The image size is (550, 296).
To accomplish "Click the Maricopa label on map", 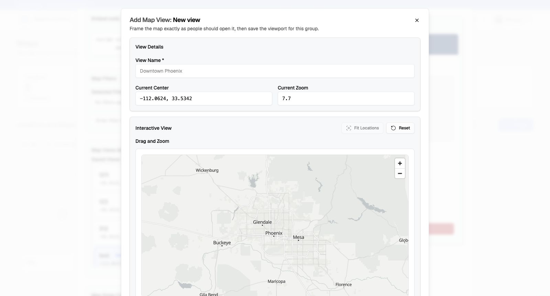I will coord(276,281).
